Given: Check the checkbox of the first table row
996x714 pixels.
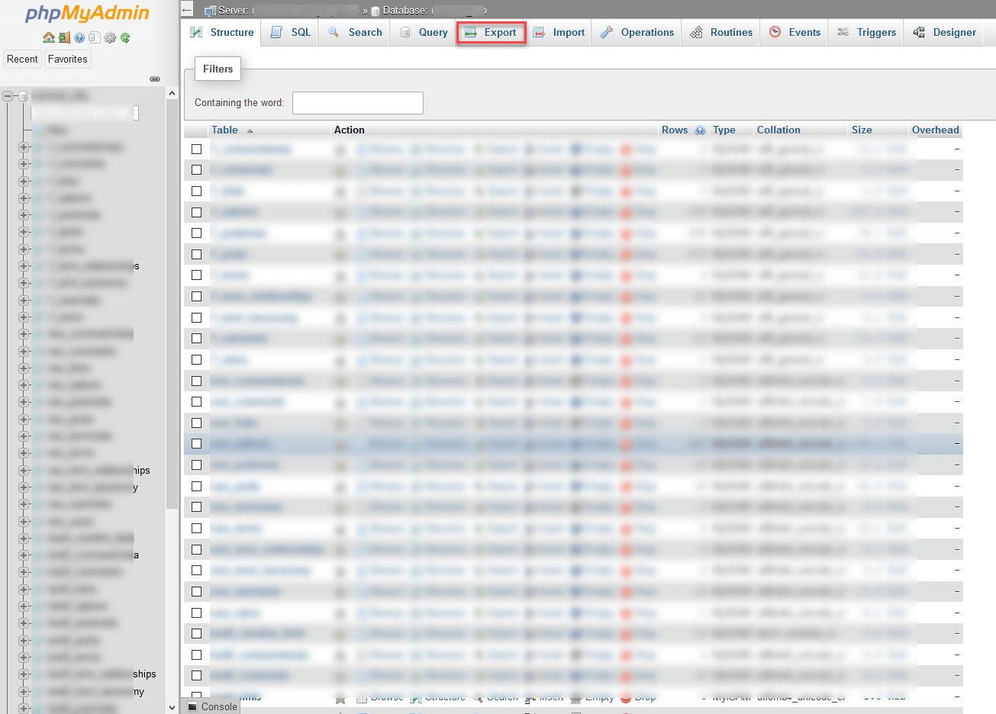Looking at the screenshot, I should pos(196,149).
